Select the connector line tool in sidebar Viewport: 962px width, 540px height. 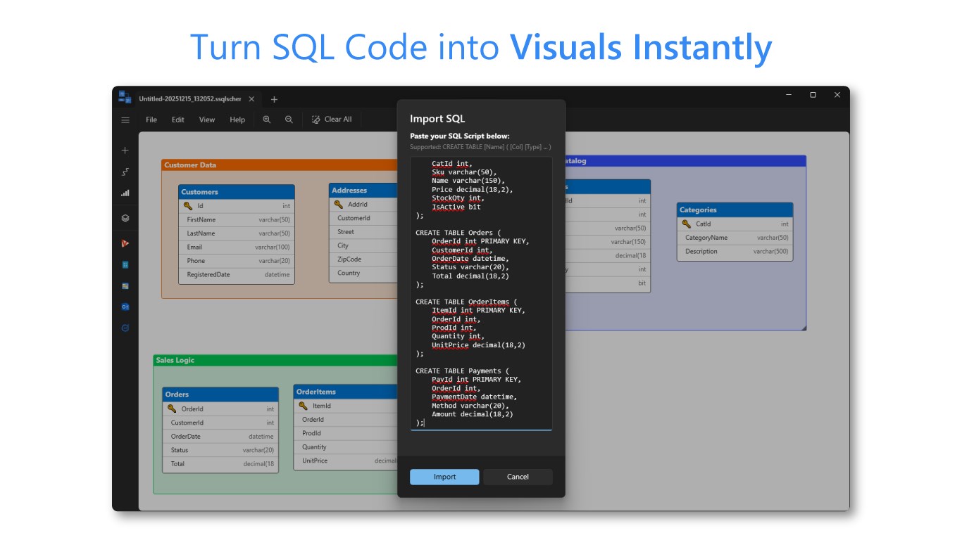(125, 172)
